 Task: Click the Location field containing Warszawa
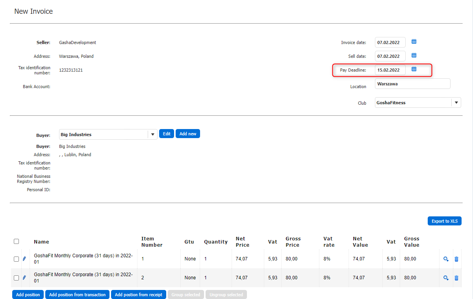pyautogui.click(x=412, y=84)
